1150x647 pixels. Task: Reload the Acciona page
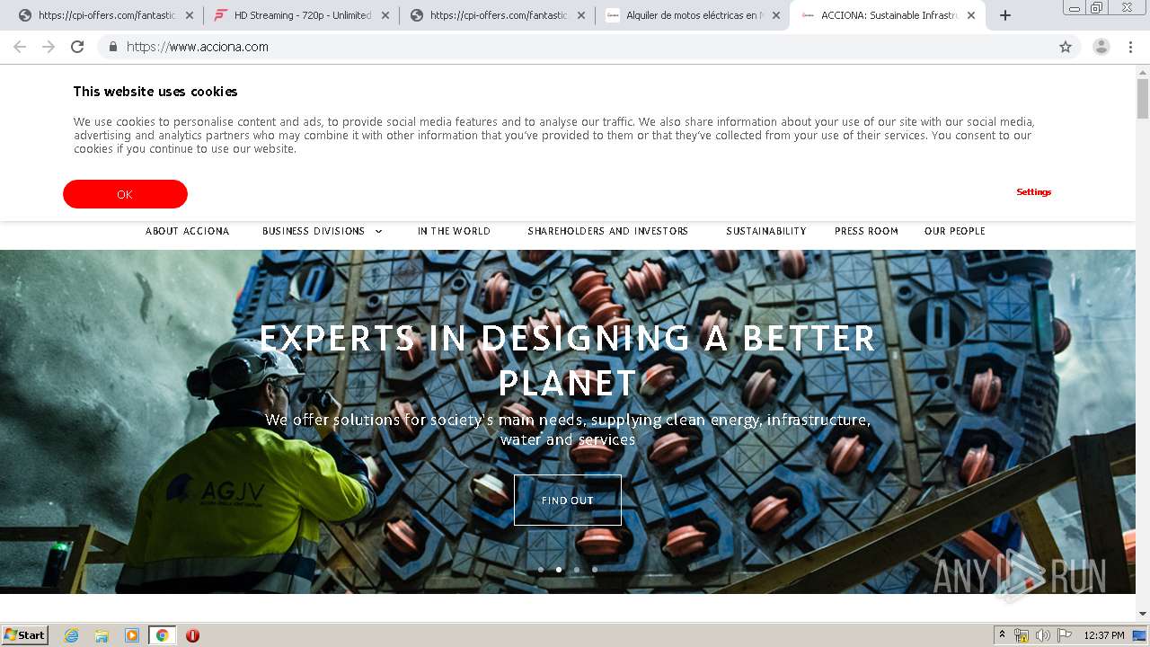pos(77,47)
